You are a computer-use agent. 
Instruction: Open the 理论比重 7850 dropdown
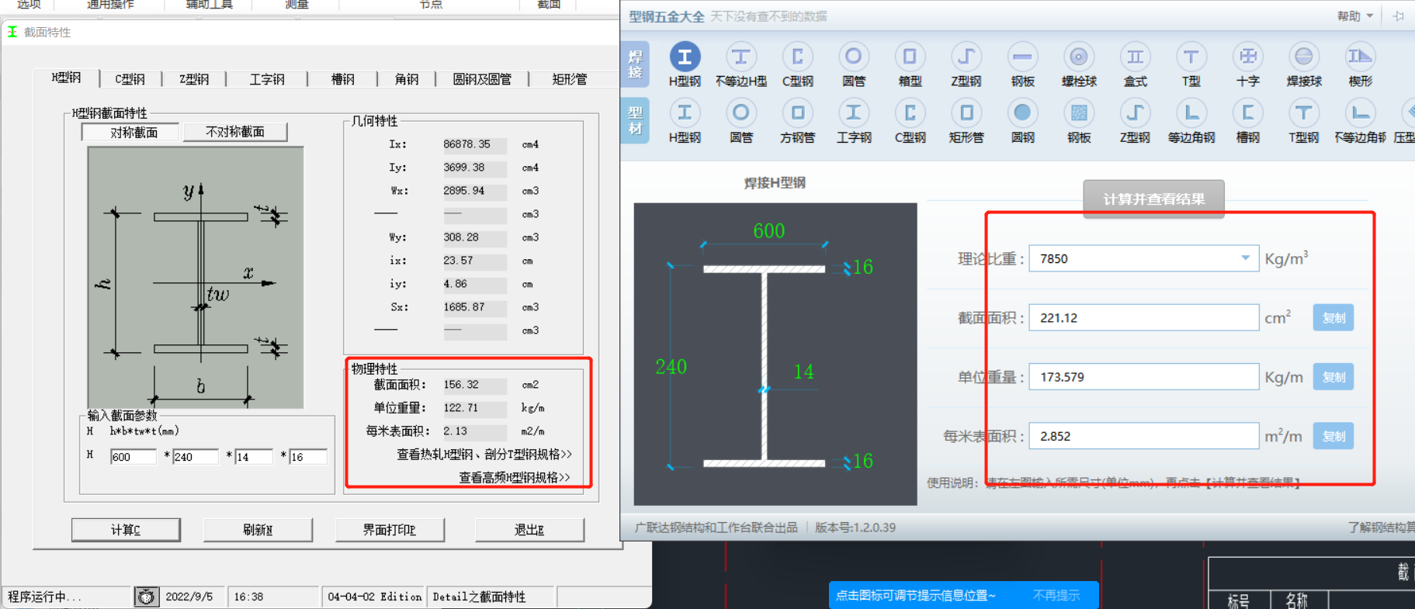click(1245, 258)
